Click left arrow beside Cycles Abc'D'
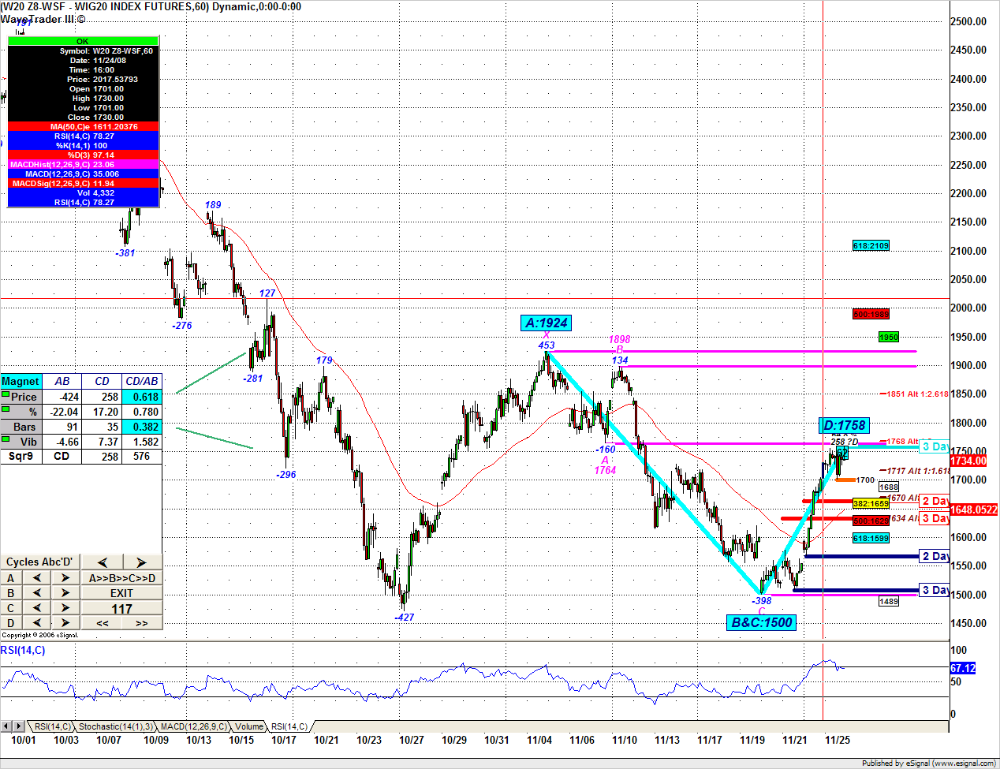The image size is (1000, 769). [103, 562]
